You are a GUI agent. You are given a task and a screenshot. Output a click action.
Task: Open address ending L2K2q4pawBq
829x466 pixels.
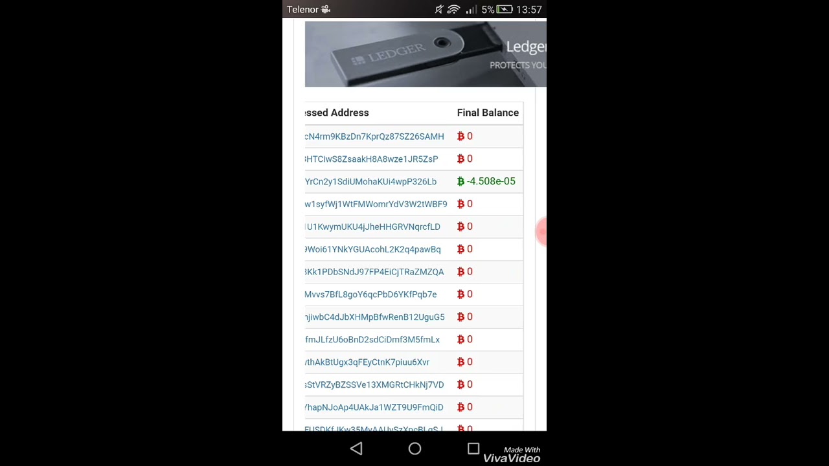click(372, 250)
